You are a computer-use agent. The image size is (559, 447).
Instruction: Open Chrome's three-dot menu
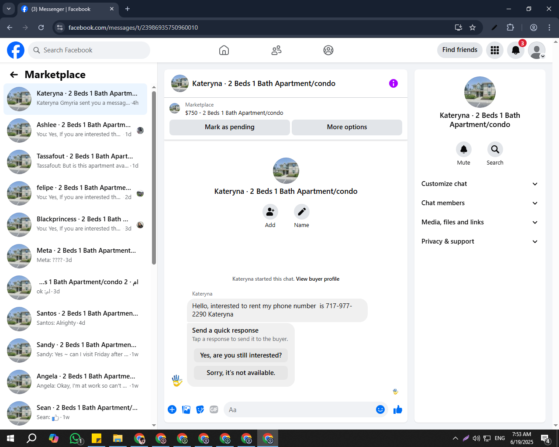549,28
